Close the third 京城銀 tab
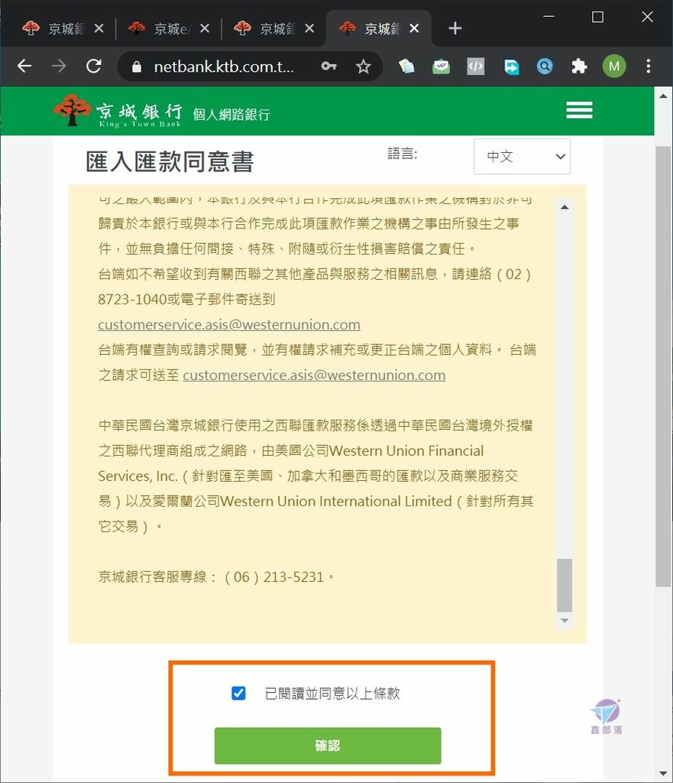 pyautogui.click(x=309, y=28)
